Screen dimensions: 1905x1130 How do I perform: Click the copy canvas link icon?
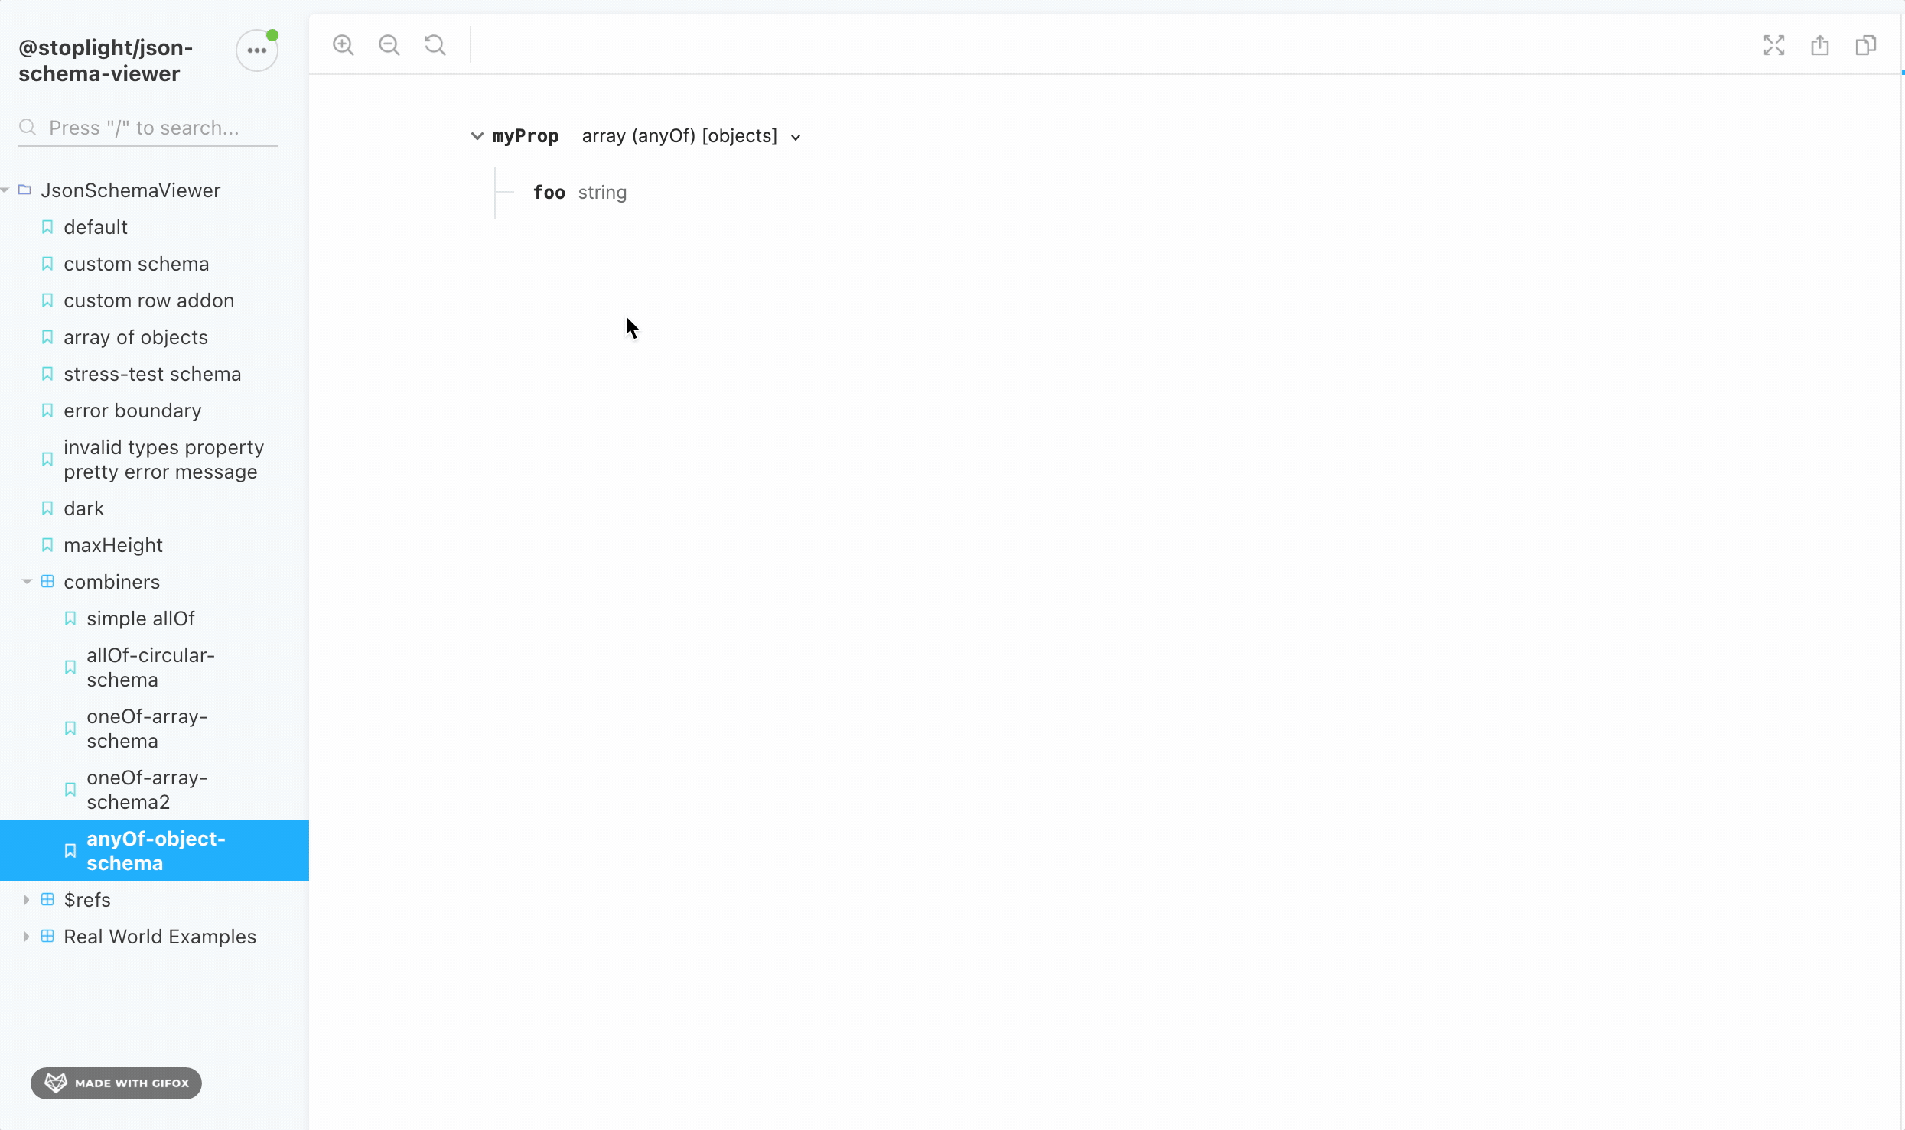point(1866,45)
